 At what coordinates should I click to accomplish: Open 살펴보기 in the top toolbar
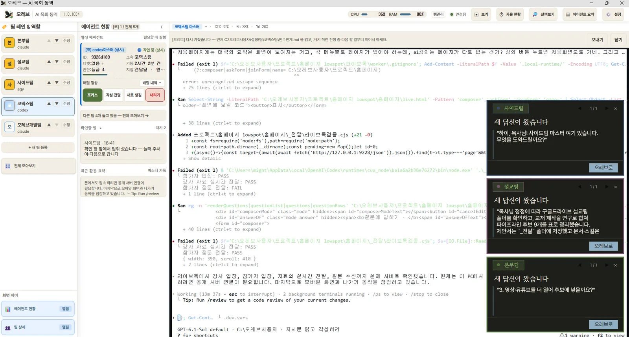543,15
